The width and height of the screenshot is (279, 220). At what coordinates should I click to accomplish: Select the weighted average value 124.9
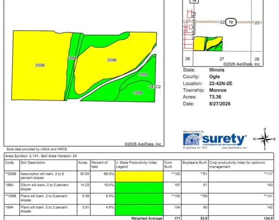[268, 218]
